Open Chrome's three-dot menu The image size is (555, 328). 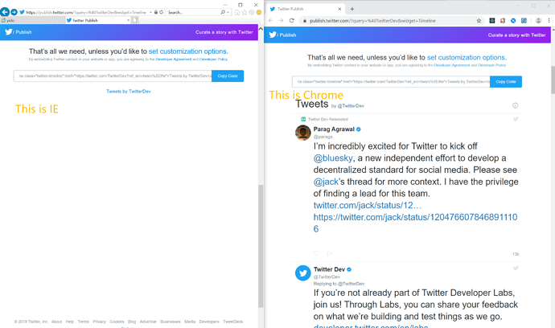point(549,20)
